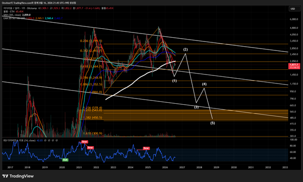This screenshot has height=182, width=303.
Task: Click the 565.0 price axis label
Action: coord(293,112)
